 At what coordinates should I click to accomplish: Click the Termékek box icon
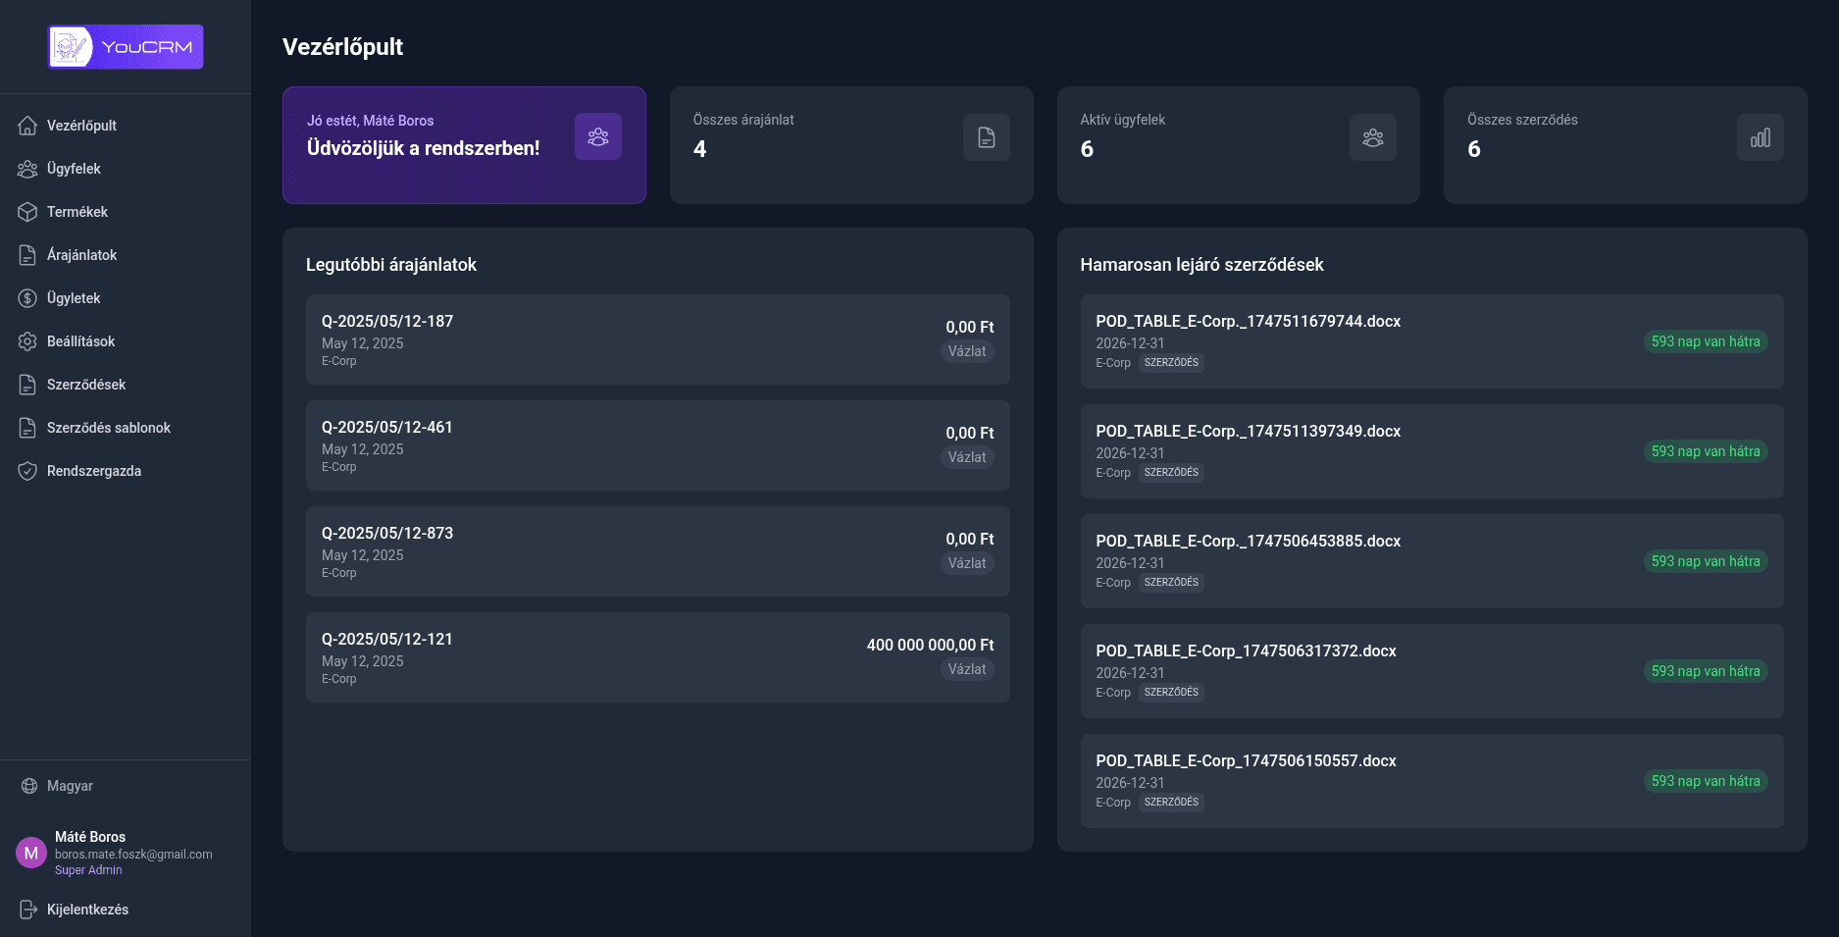[27, 212]
